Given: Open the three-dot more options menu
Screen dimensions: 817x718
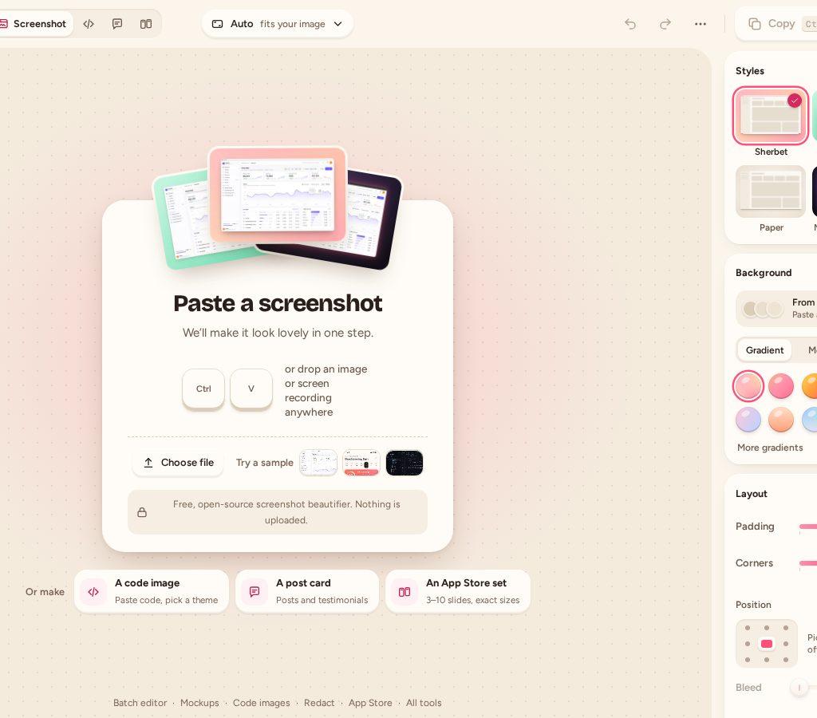Looking at the screenshot, I should pyautogui.click(x=701, y=24).
